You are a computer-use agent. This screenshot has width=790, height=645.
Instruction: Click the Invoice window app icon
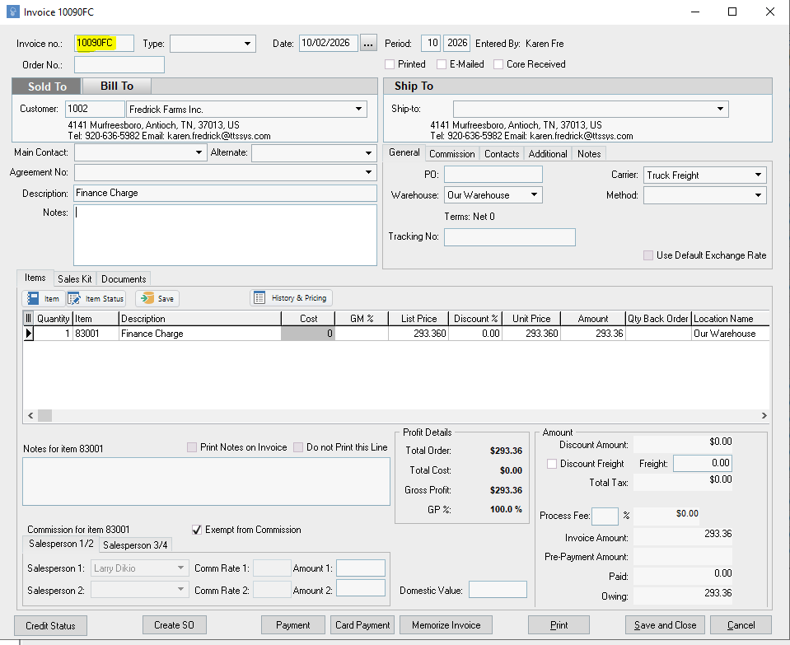tap(12, 12)
